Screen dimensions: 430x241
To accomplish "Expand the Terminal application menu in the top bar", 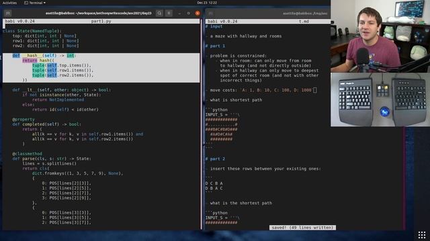I will point(35,3).
